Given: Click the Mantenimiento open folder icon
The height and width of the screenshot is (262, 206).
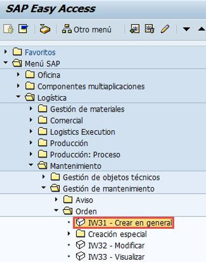Looking at the screenshot, I should [x=42, y=165].
